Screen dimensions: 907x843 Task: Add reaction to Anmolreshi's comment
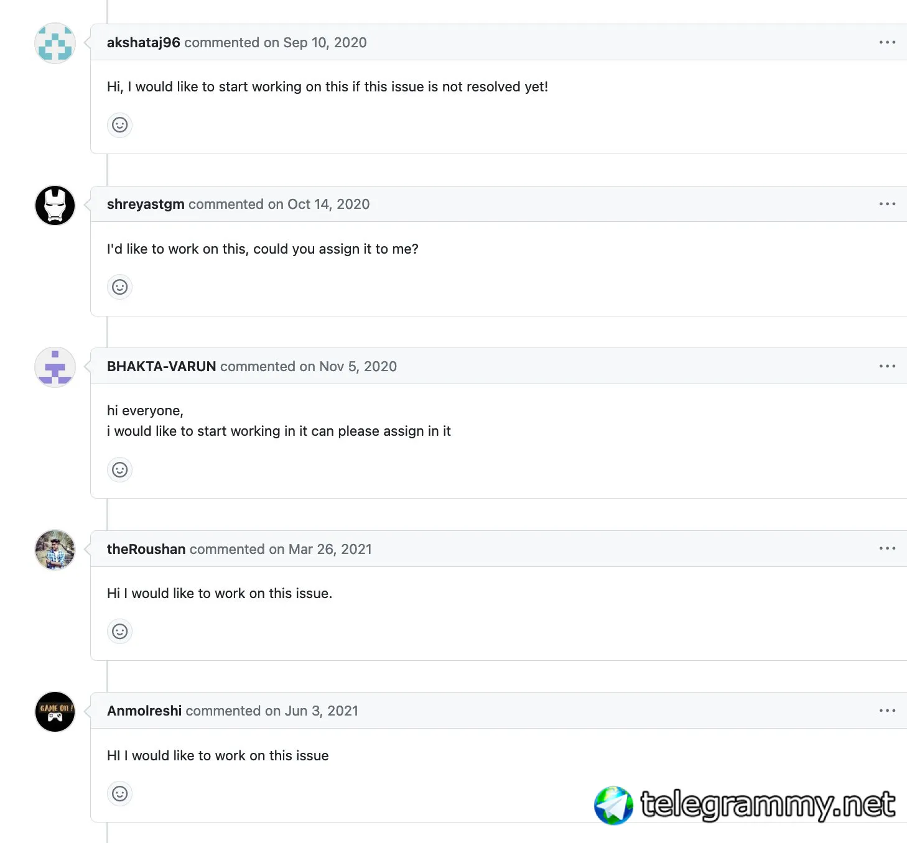(119, 794)
